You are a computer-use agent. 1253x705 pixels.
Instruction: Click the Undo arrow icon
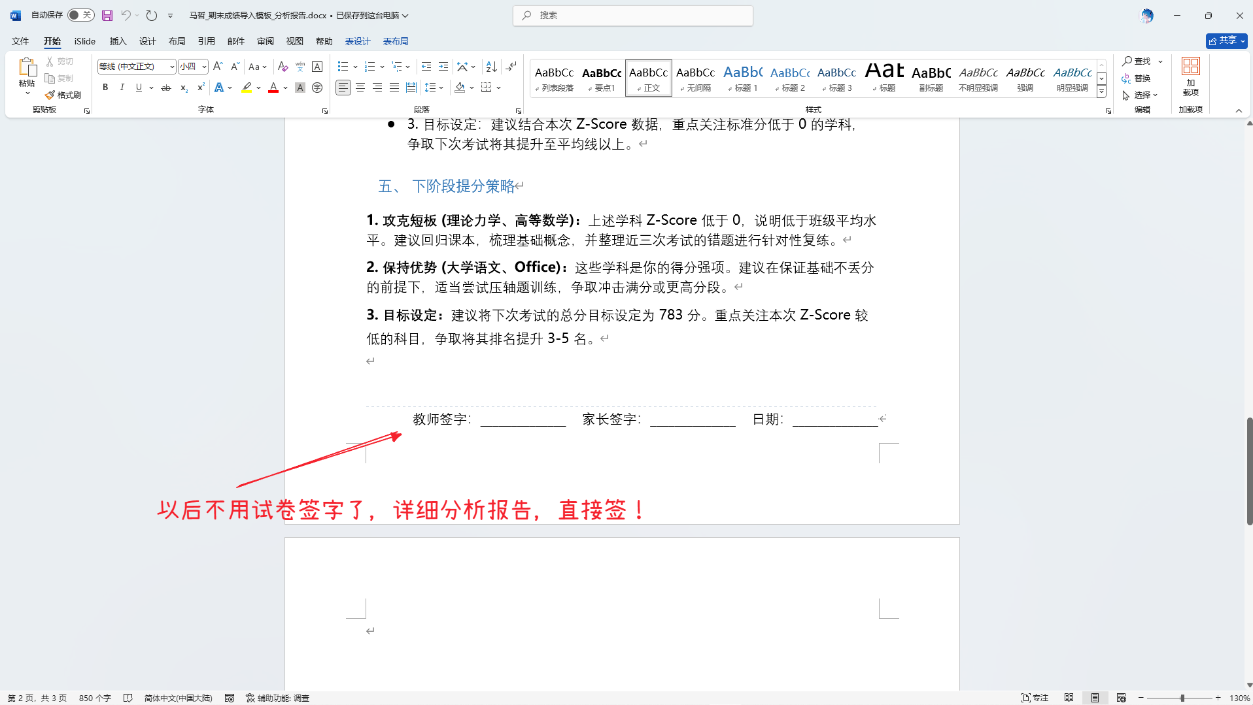click(x=126, y=15)
